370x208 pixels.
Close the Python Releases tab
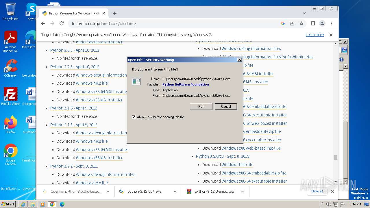pyautogui.click(x=104, y=13)
